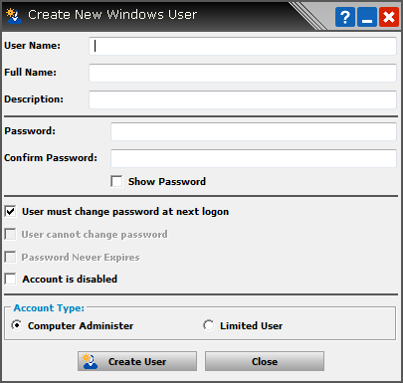Click the Password input field

click(x=254, y=131)
